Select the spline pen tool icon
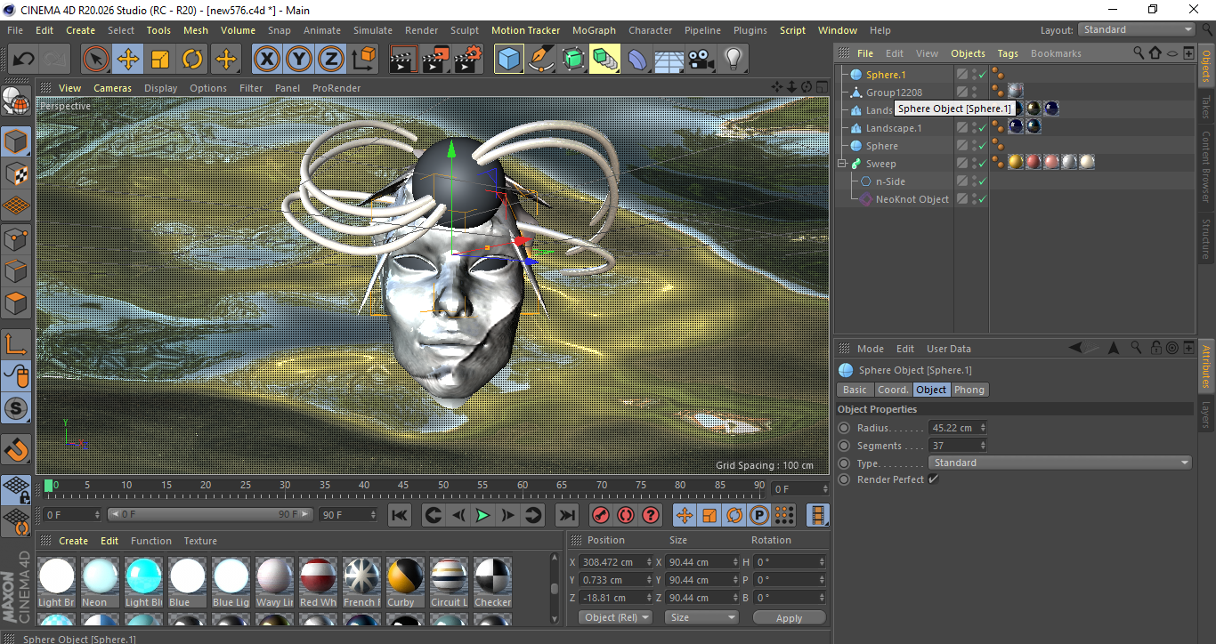This screenshot has width=1216, height=644. (x=540, y=59)
